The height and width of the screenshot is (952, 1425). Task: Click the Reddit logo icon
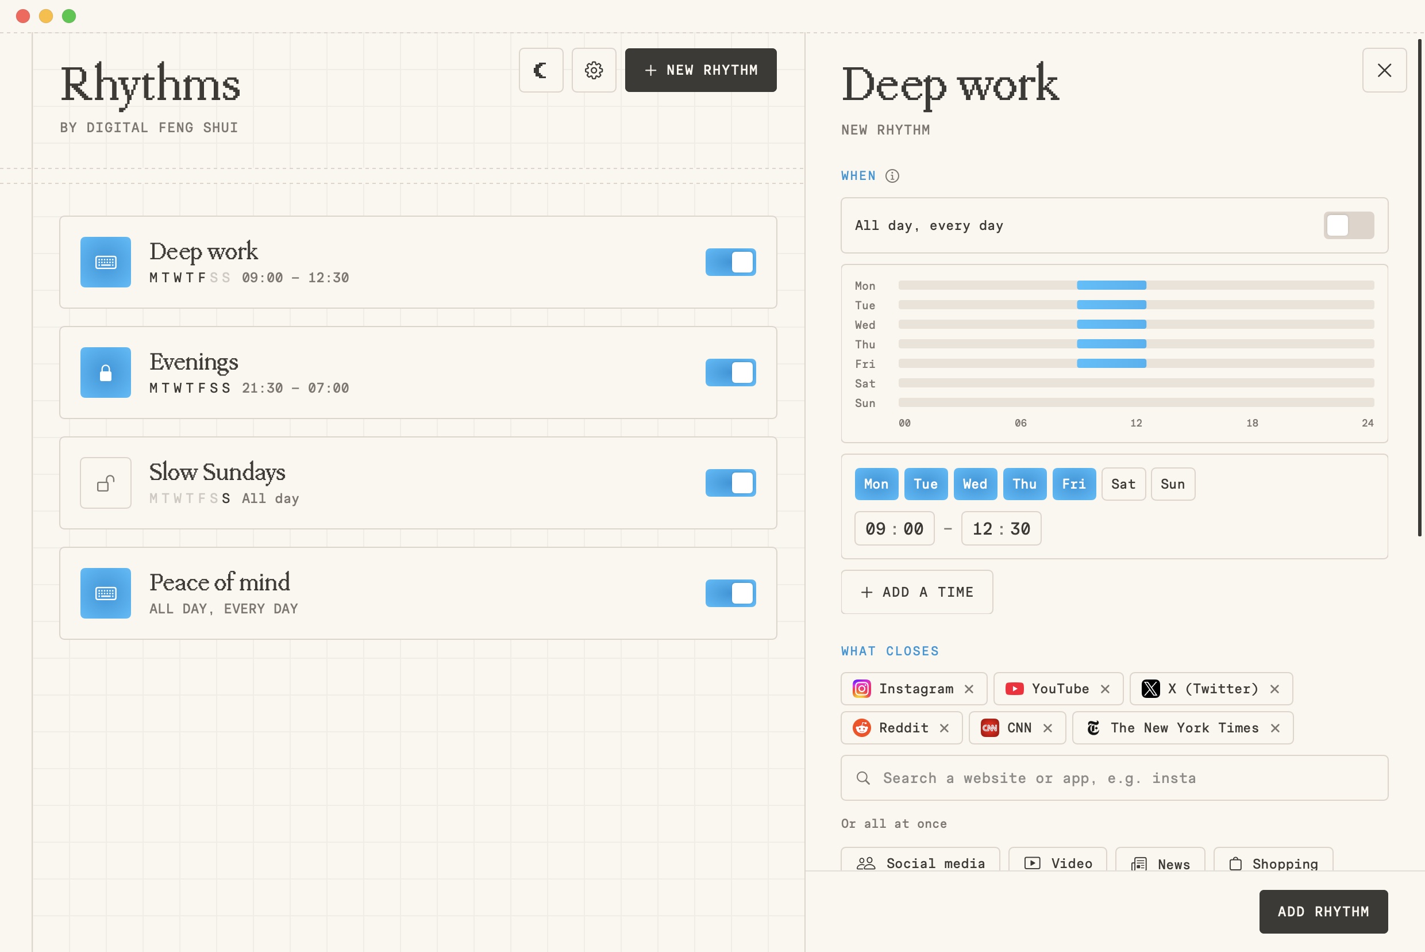[x=862, y=728]
